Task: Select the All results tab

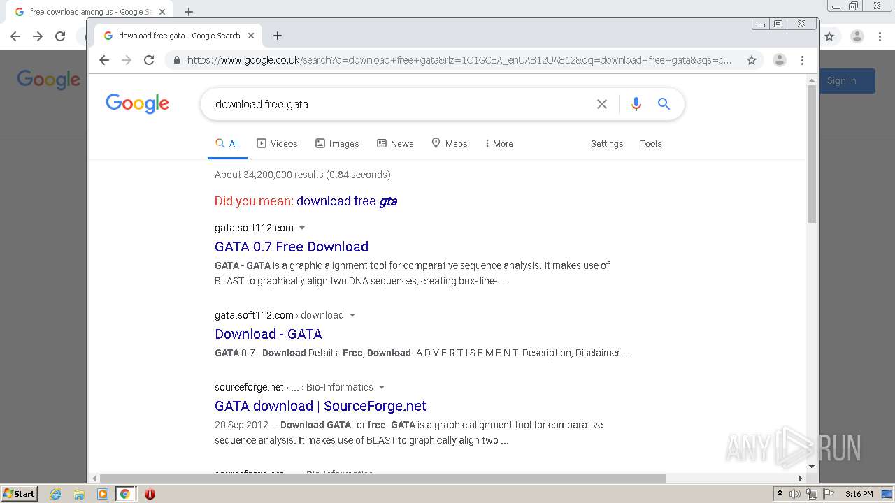Action: (227, 143)
